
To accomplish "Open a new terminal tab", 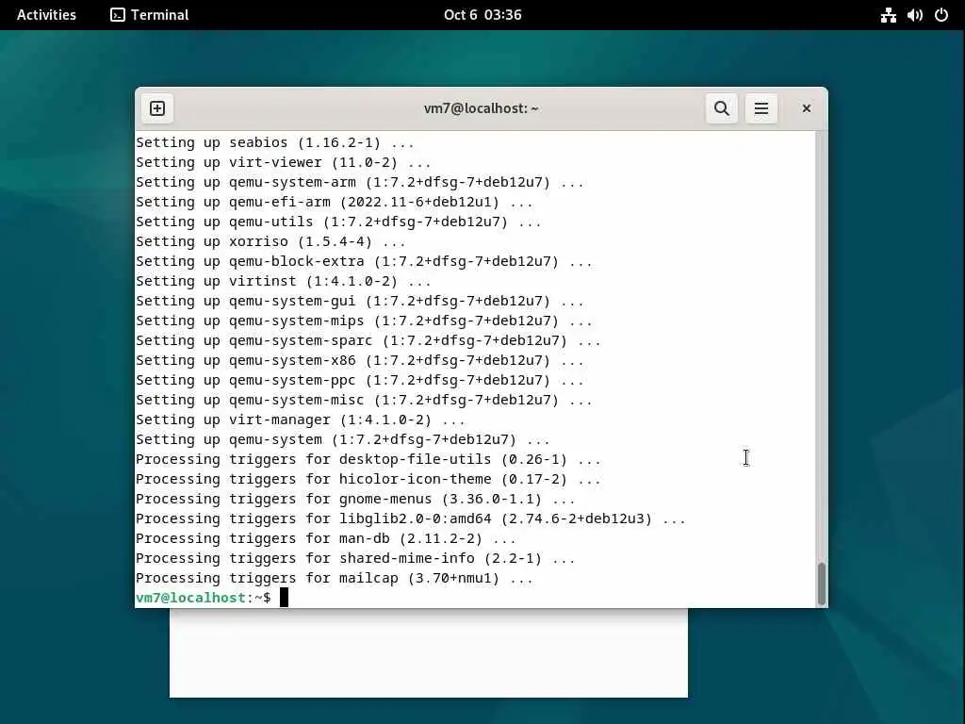I will 157,108.
